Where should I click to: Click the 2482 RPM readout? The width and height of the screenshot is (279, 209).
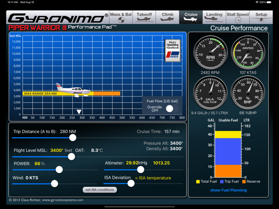[210, 73]
